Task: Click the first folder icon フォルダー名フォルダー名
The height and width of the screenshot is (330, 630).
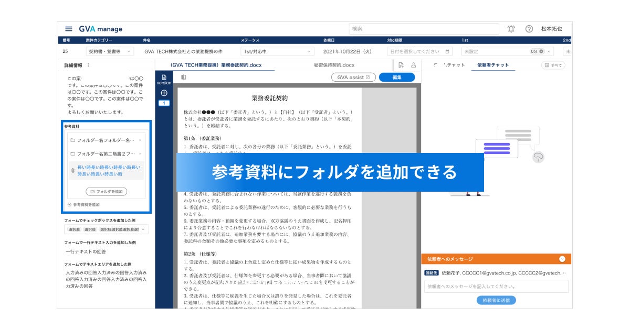Action: pyautogui.click(x=72, y=140)
